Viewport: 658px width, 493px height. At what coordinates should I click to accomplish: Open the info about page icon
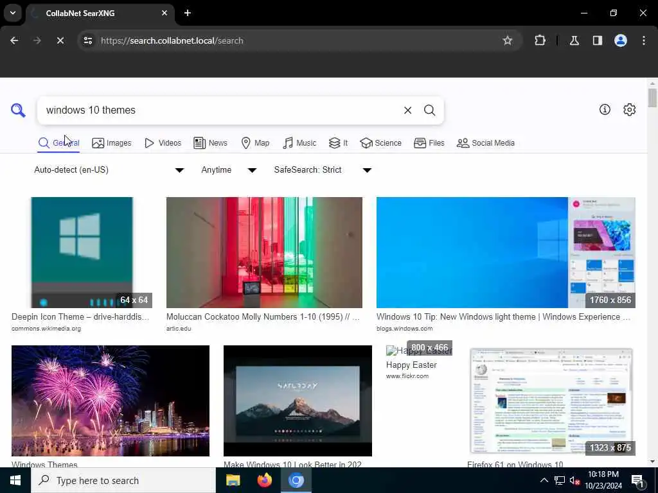605,110
